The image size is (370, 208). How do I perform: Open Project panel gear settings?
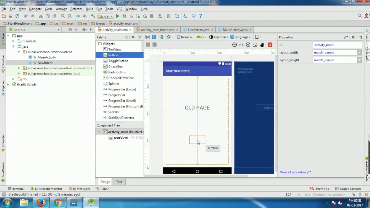pos(84,30)
